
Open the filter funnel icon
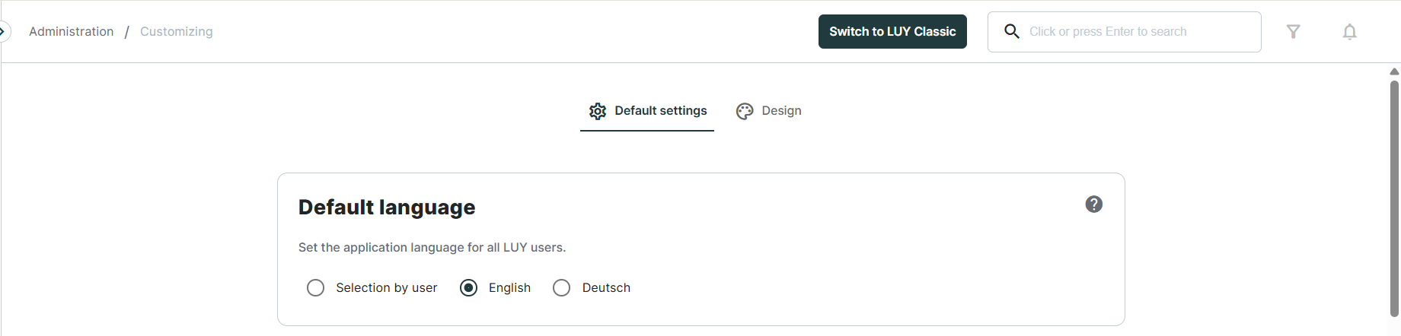[1293, 31]
